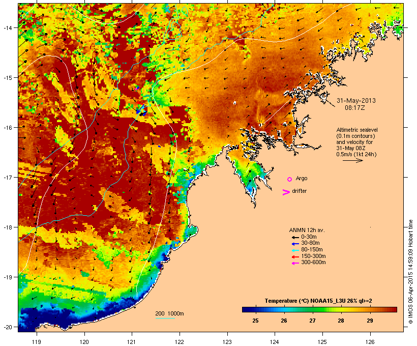Click the latitude axis label -15

[7, 78]
